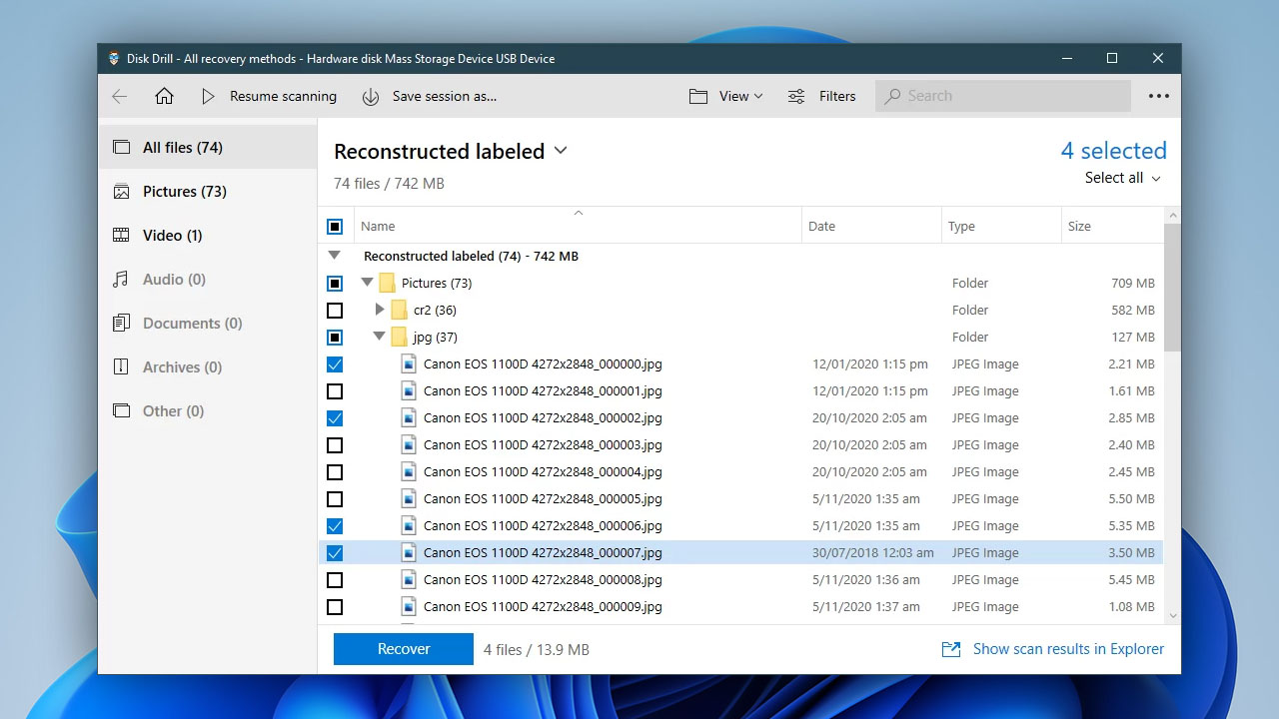1279x719 pixels.
Task: Toggle the Pictures (73) folder checkbox
Action: tap(335, 284)
